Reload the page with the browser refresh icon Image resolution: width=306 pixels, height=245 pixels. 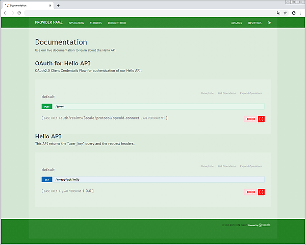pyautogui.click(x=19, y=13)
